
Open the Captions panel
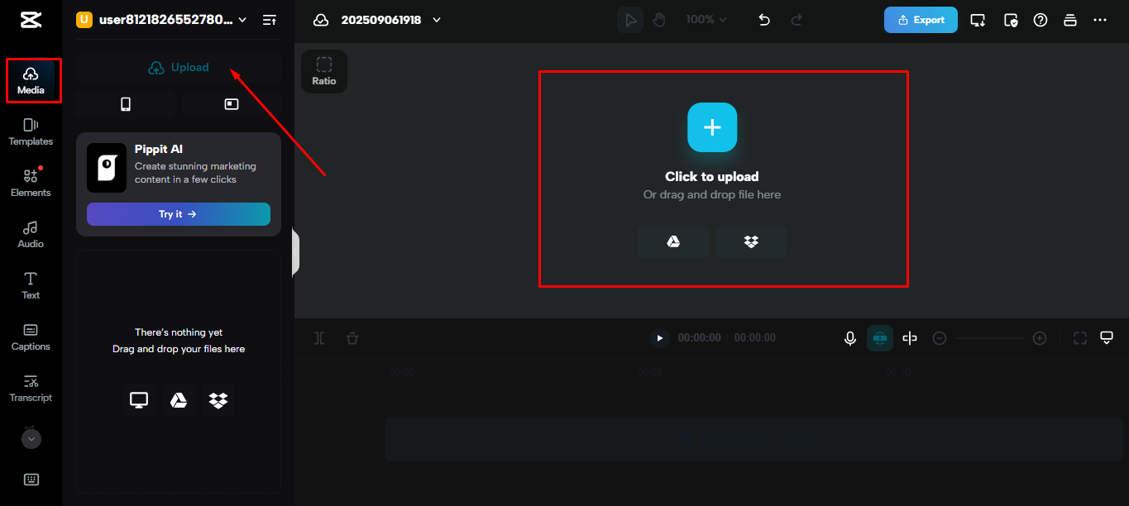click(31, 337)
